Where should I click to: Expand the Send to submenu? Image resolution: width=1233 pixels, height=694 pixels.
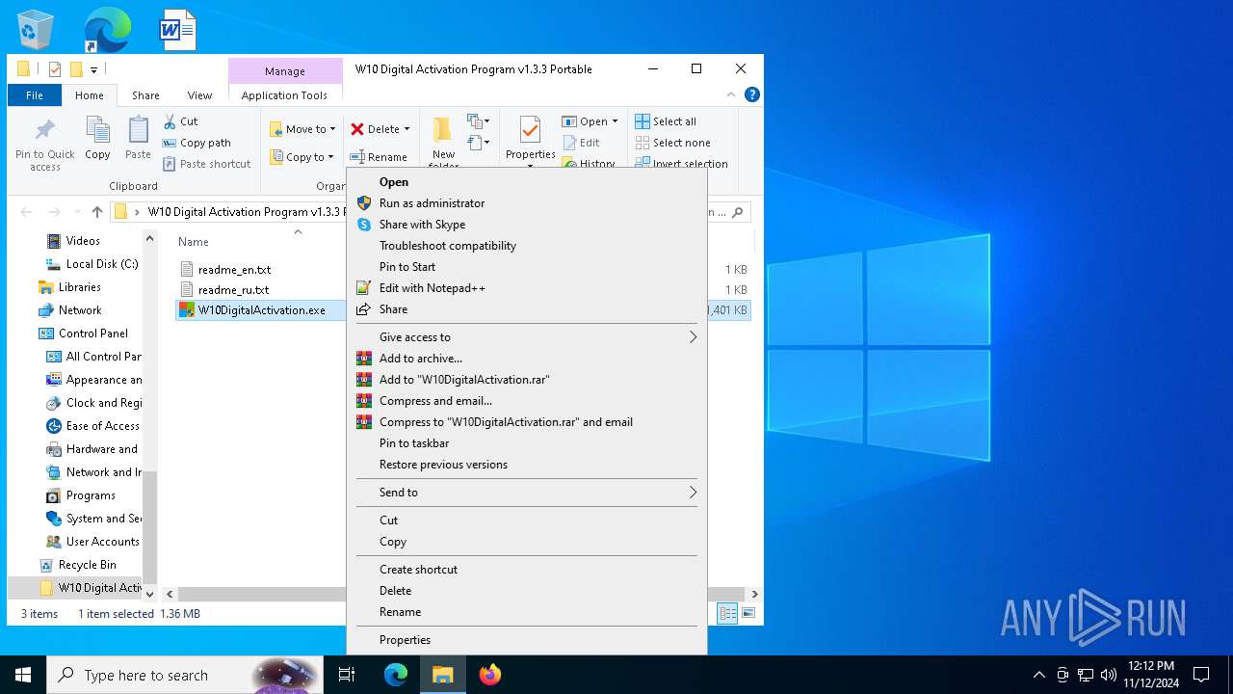(526, 493)
